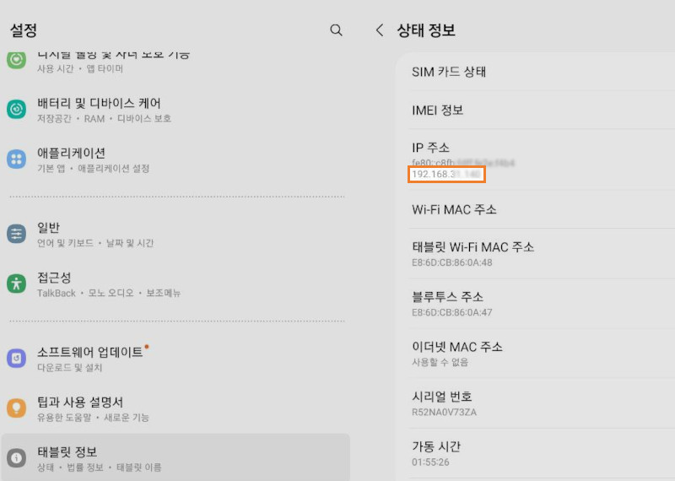Open 접근성 settings
The width and height of the screenshot is (675, 481).
point(175,284)
